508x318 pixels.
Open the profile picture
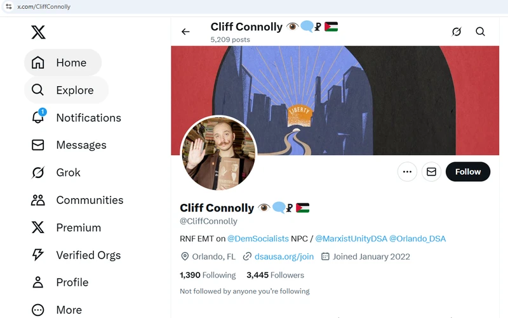click(219, 153)
